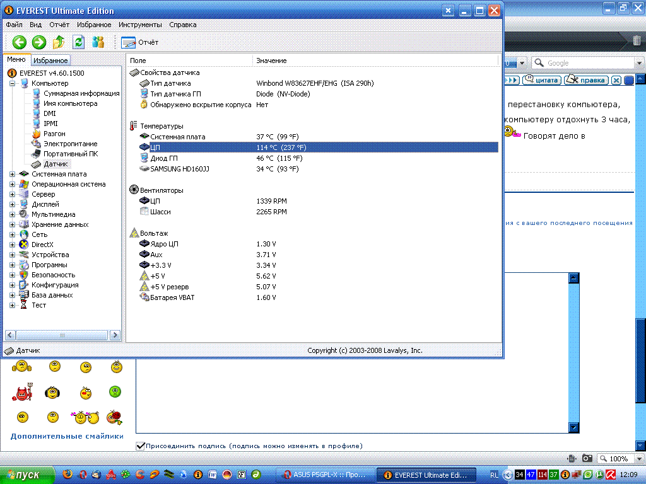Viewport: 646px width, 484px height.
Task: Click the Конфигурация icon in tree
Action: [24, 285]
